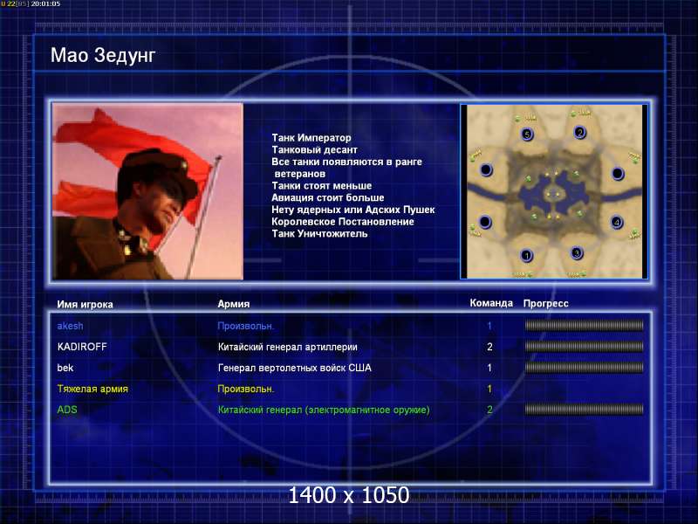The width and height of the screenshot is (698, 524).
Task: Click team number in Тяжелая армия row
Action: click(489, 389)
